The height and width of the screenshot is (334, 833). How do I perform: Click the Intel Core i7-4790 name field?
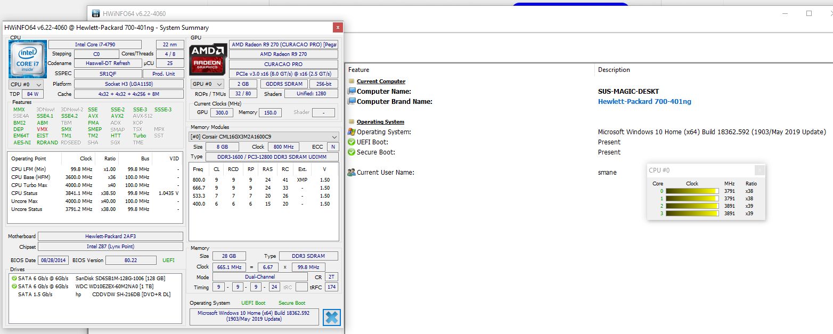(x=95, y=45)
